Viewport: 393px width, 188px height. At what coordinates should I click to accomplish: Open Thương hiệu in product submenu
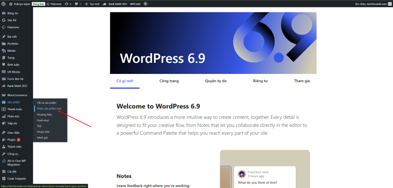(x=45, y=114)
